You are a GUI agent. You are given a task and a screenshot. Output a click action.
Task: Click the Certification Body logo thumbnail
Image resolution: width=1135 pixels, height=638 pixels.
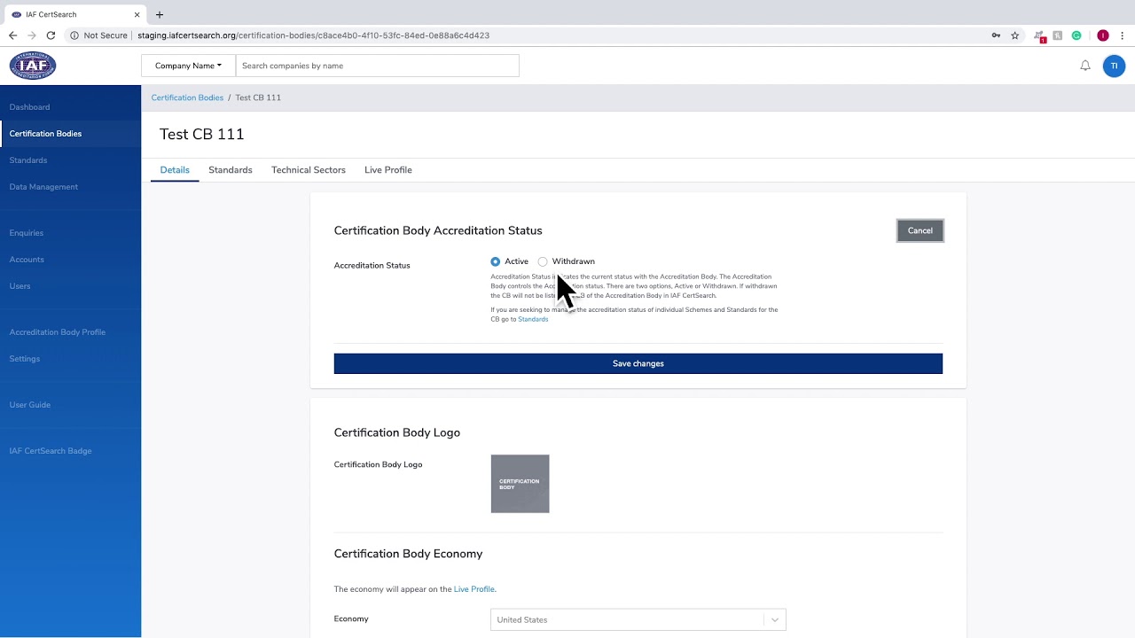520,484
